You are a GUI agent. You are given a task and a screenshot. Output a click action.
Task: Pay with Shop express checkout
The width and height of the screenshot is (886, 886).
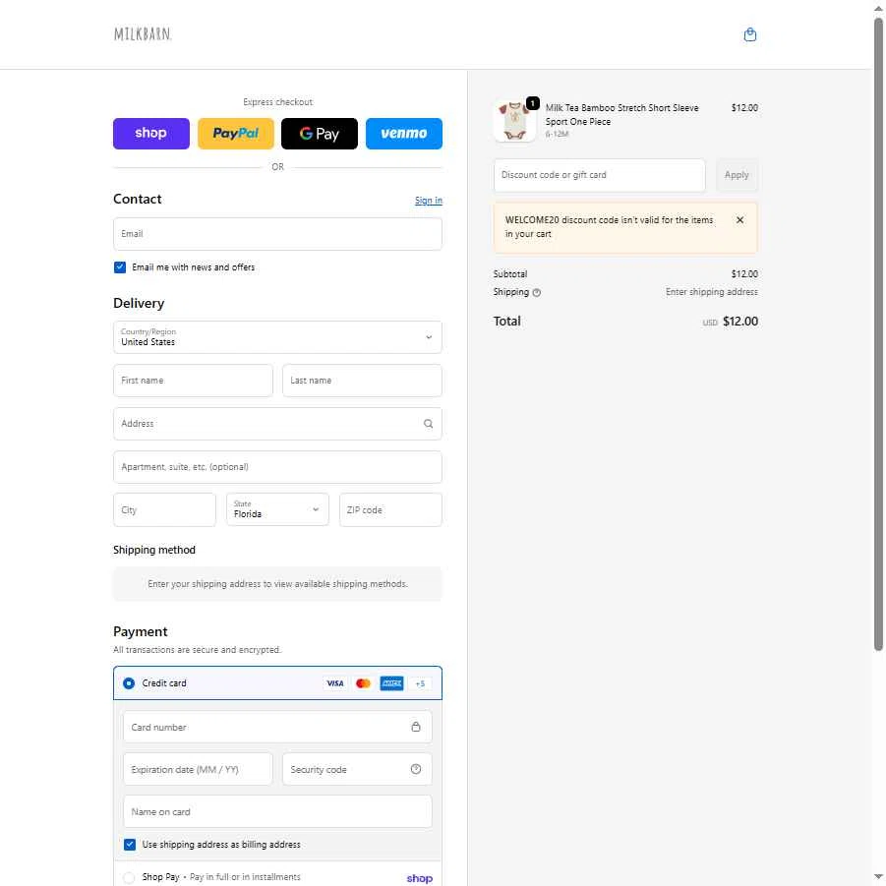(150, 134)
